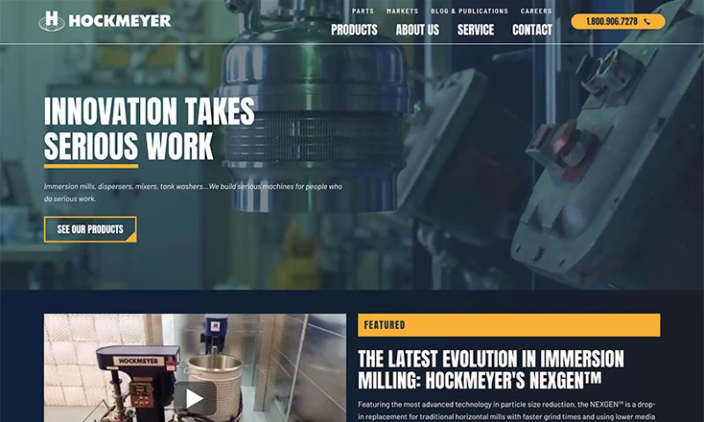
Task: Click the 1.800.906.7278 phone button
Action: pos(618,21)
